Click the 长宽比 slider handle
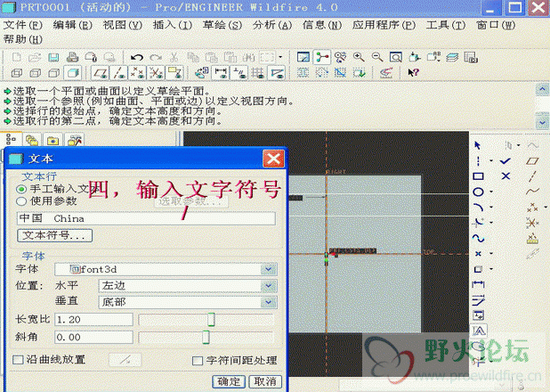Image resolution: width=550 pixels, height=392 pixels. point(211,320)
